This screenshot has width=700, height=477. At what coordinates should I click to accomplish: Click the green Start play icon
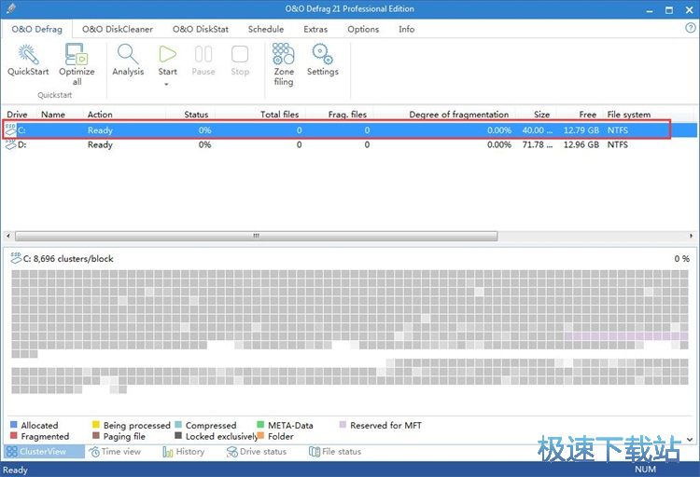tap(167, 54)
